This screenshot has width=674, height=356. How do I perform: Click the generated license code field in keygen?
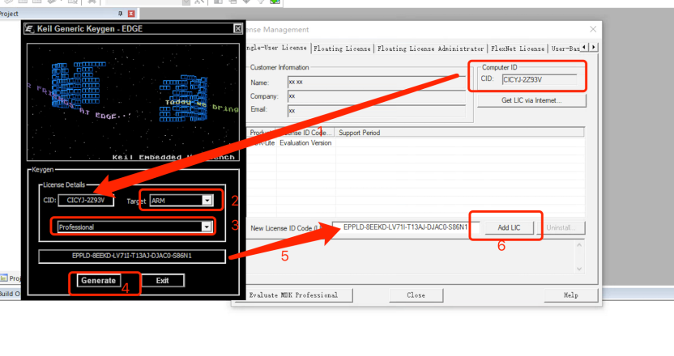tap(132, 256)
